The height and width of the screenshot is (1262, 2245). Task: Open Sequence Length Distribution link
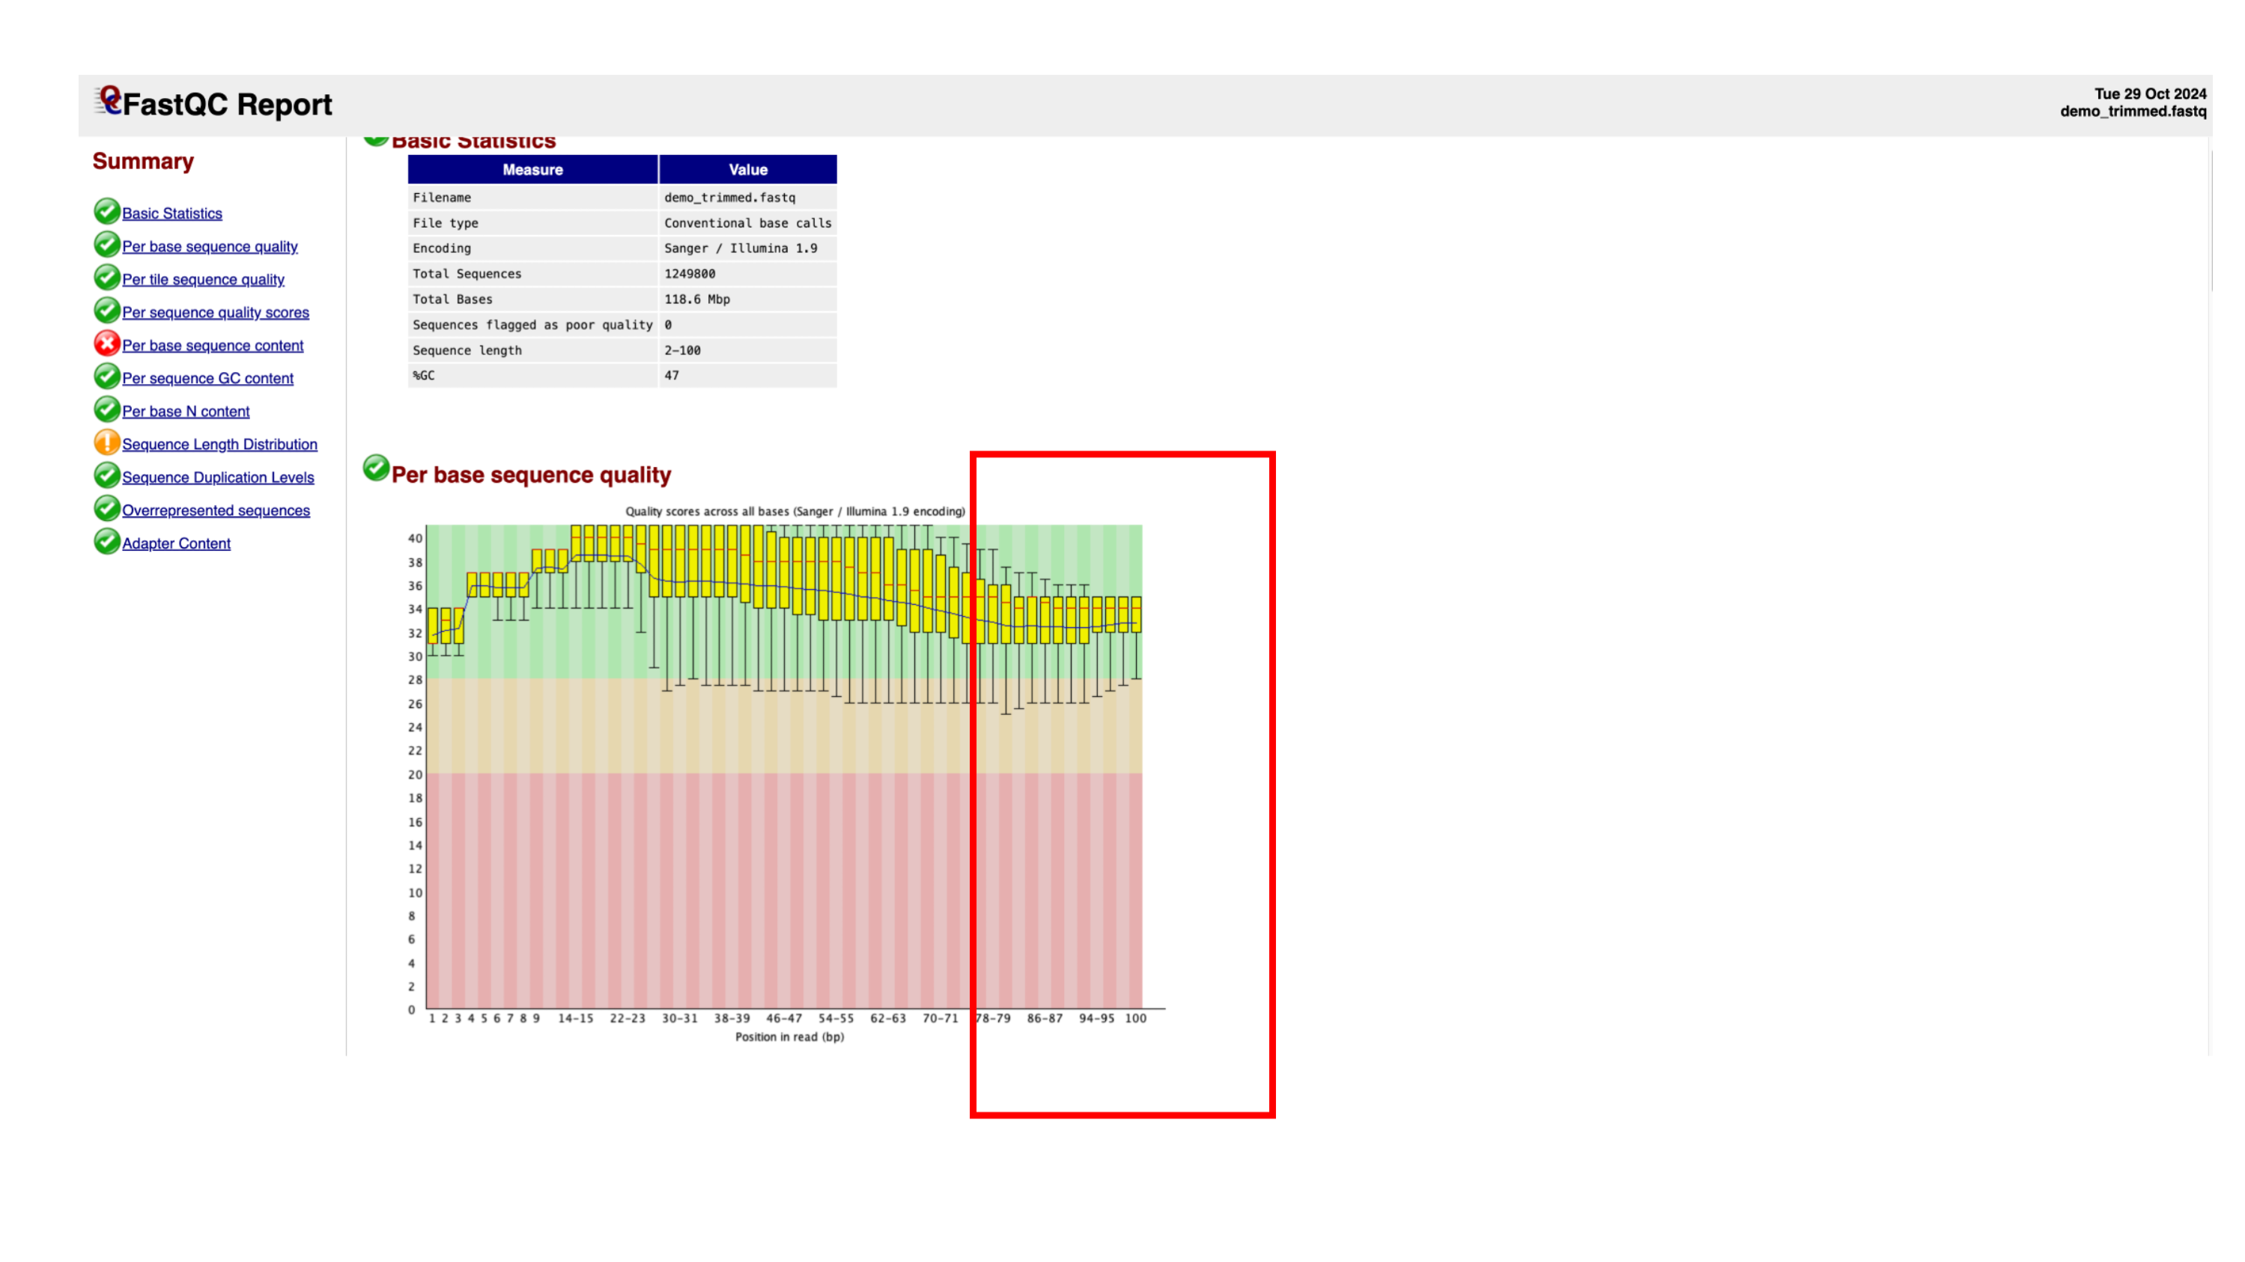click(x=219, y=444)
